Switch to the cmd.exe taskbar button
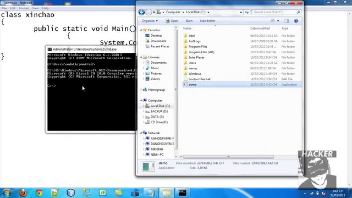Viewport: 352px width, 198px height. tap(182, 193)
